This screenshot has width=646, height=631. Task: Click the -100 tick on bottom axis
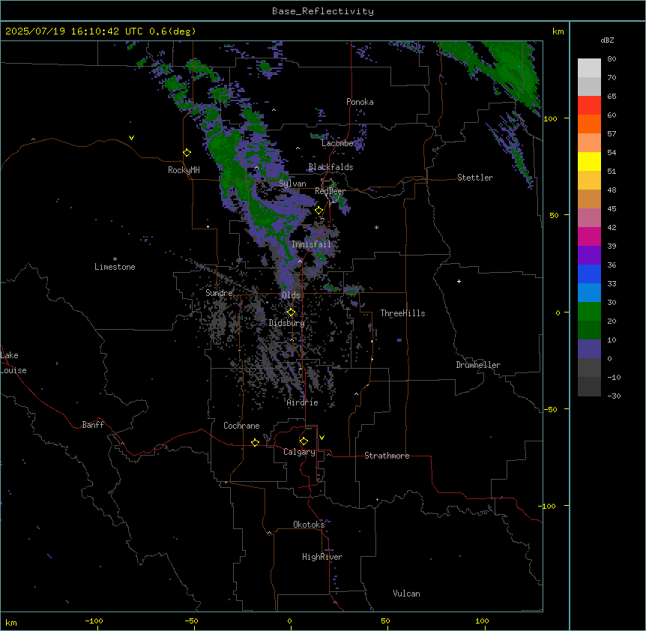94,621
